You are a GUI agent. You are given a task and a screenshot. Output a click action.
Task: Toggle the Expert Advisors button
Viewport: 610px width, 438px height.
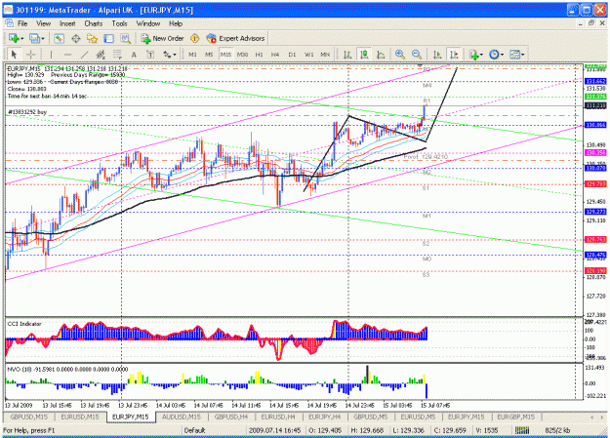click(x=235, y=38)
